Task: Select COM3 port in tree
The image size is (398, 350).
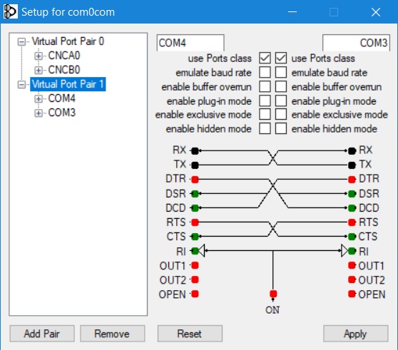Action: pos(62,113)
